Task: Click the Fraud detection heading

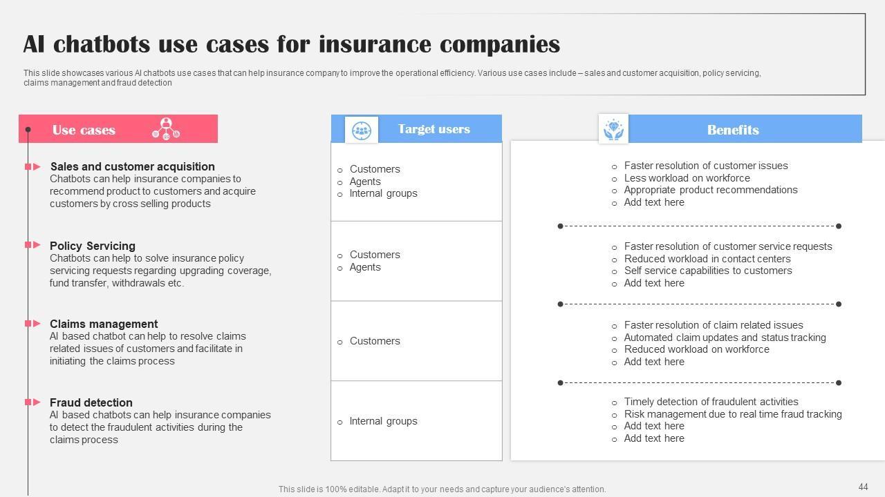Action: pos(91,402)
